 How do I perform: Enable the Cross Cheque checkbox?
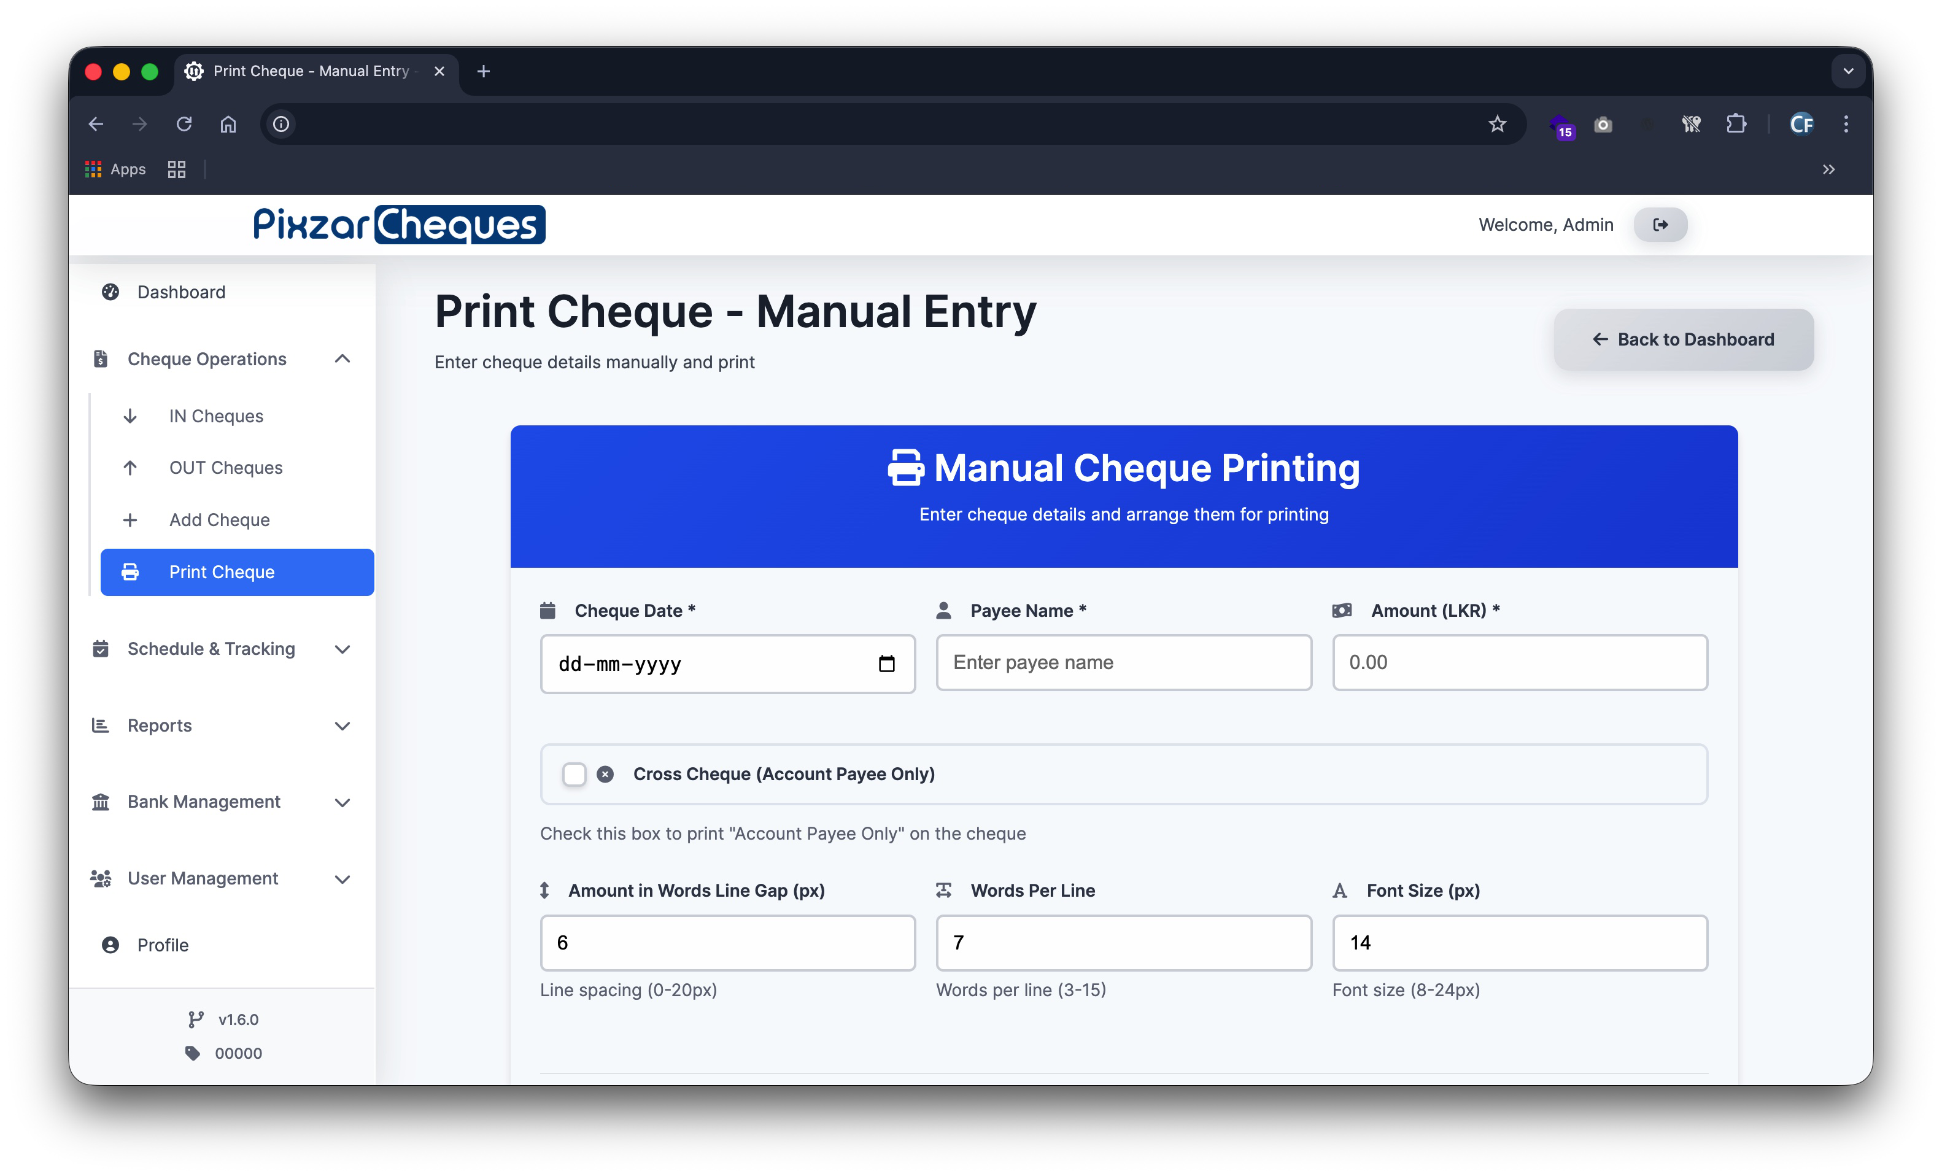point(574,773)
